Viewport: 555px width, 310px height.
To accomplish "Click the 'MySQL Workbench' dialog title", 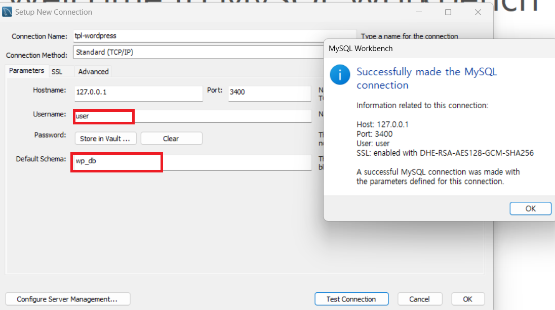I will [x=361, y=49].
